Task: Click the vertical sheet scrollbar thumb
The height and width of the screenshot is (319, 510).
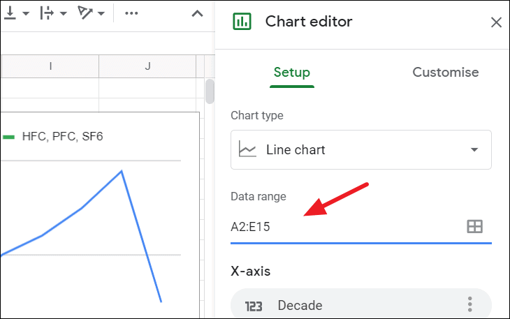Action: (210, 91)
